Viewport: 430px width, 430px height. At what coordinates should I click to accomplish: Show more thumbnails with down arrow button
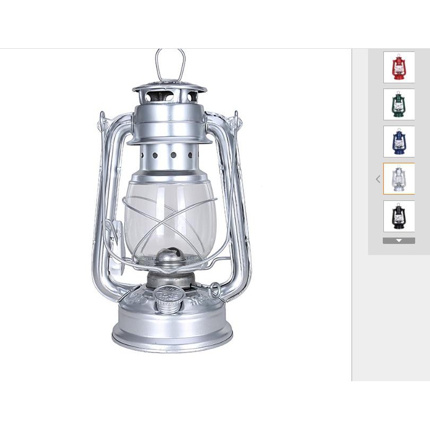(399, 241)
